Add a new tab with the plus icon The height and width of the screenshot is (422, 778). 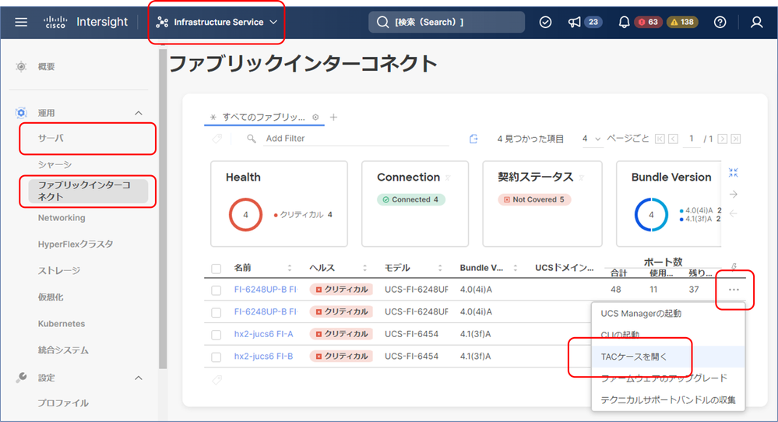pyautogui.click(x=333, y=117)
